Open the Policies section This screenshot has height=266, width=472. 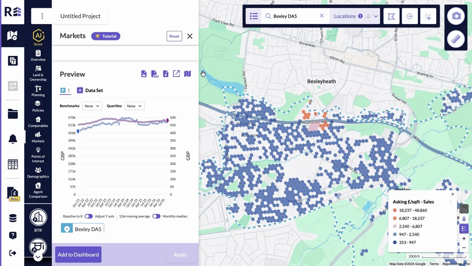(x=38, y=106)
